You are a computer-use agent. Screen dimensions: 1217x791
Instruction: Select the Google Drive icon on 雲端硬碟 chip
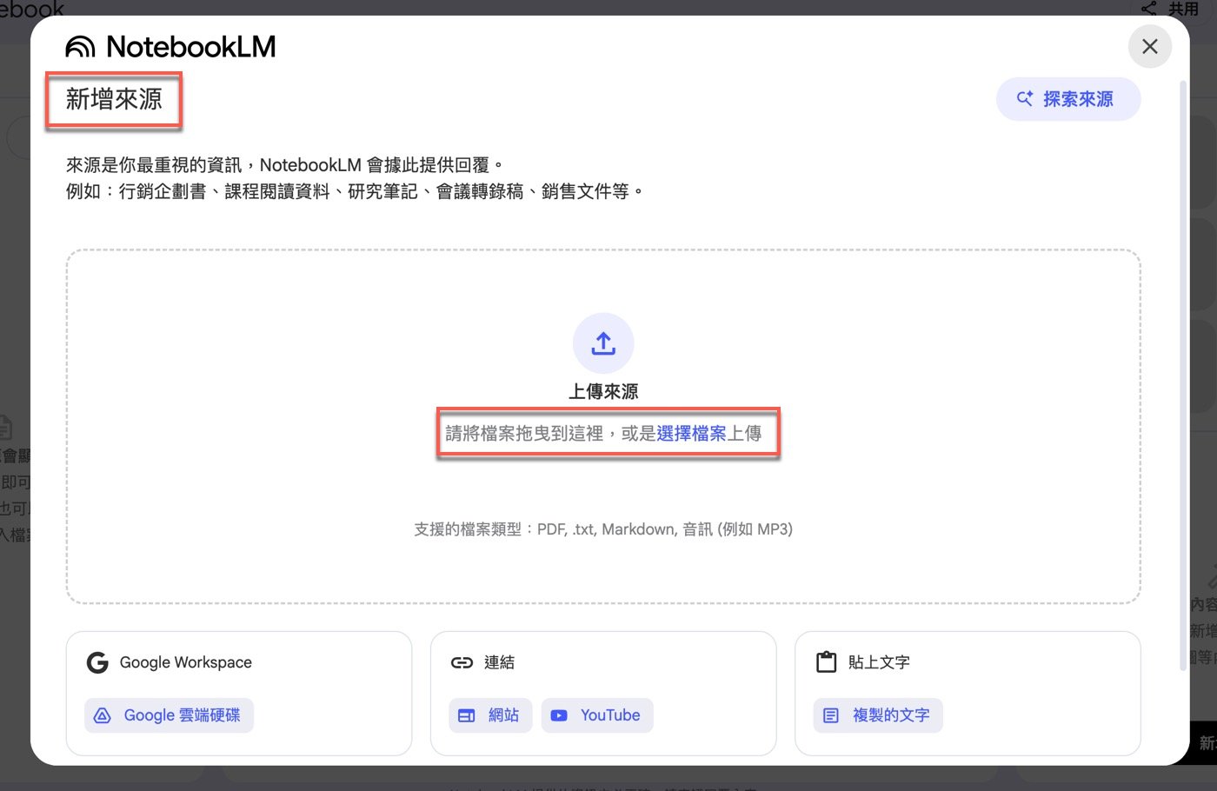coord(103,715)
